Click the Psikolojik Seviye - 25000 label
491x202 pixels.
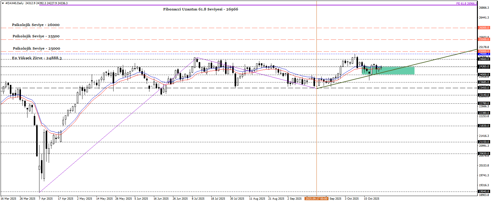[x=36, y=48]
